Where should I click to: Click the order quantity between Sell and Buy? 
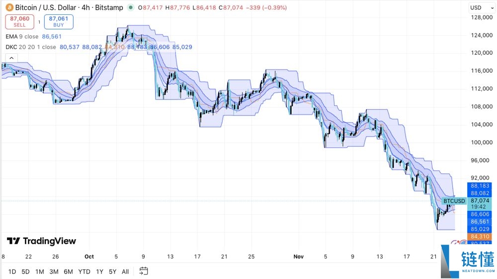click(39, 21)
